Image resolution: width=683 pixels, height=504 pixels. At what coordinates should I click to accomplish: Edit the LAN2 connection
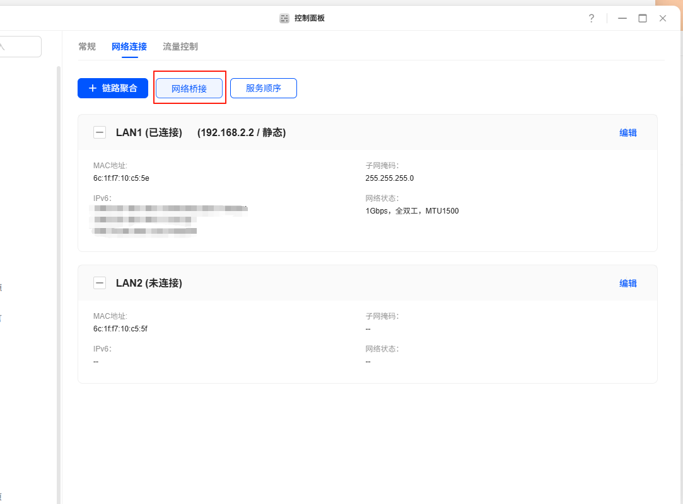(628, 283)
